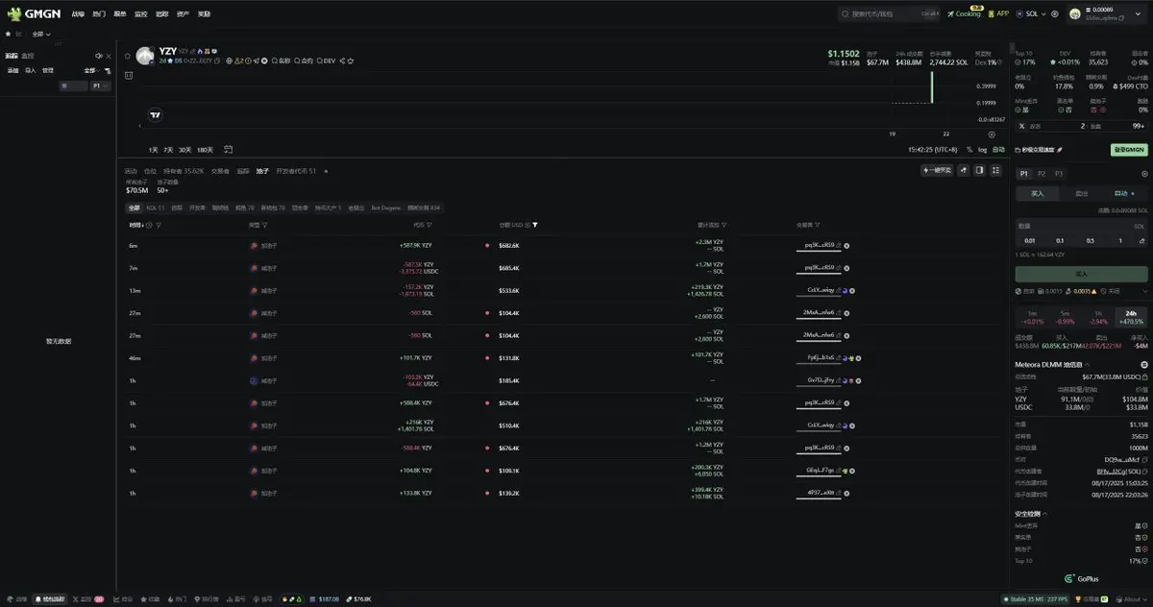Copy the YZY contract address
Viewport: 1153px width, 607px height.
tap(217, 61)
